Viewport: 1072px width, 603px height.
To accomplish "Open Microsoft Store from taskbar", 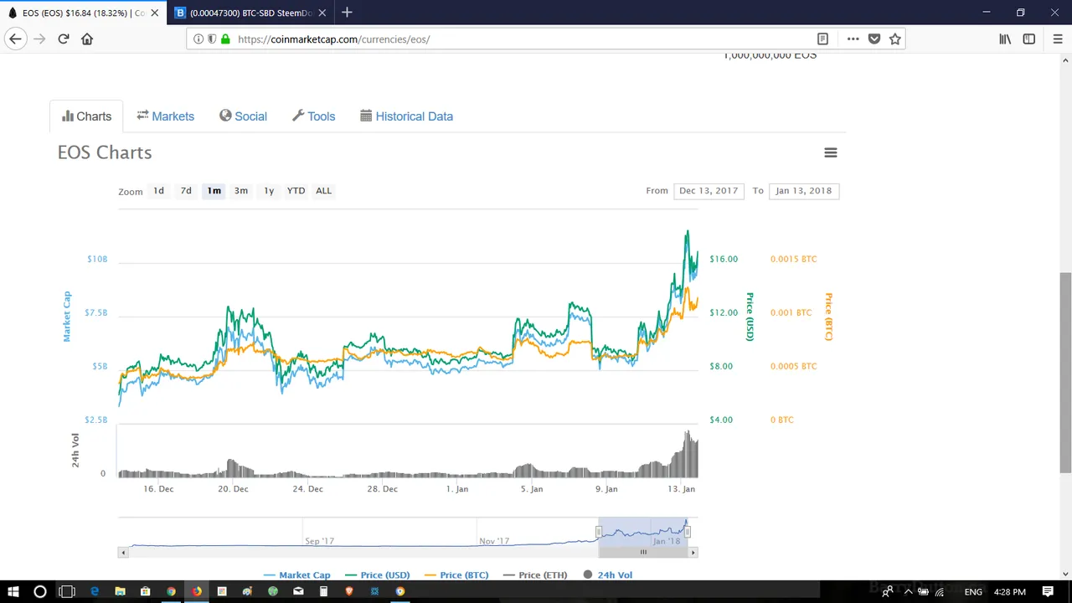I will coord(146,591).
